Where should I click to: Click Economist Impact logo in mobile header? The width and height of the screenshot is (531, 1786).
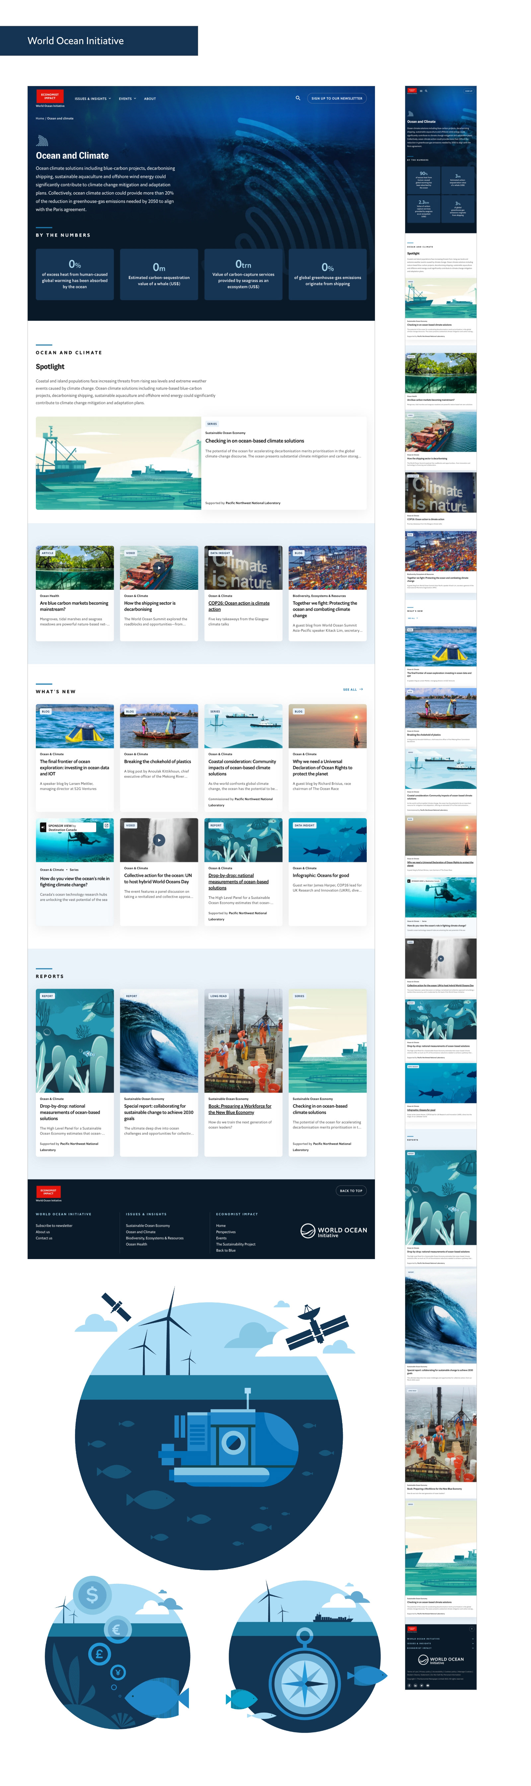tap(412, 91)
